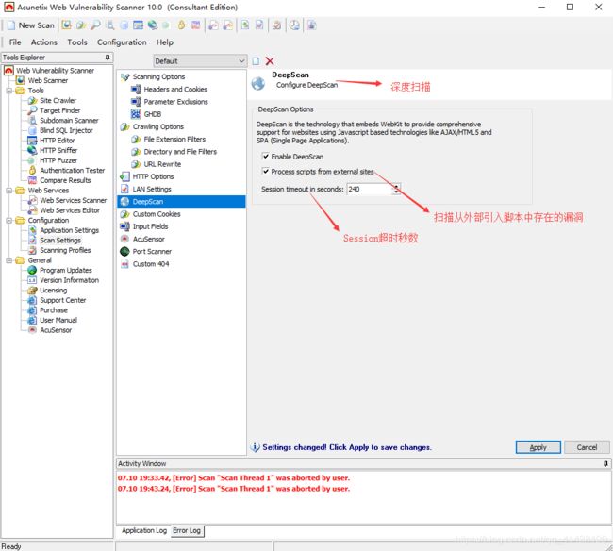Switch to the Application Log tab
This screenshot has width=613, height=551.
[x=144, y=530]
